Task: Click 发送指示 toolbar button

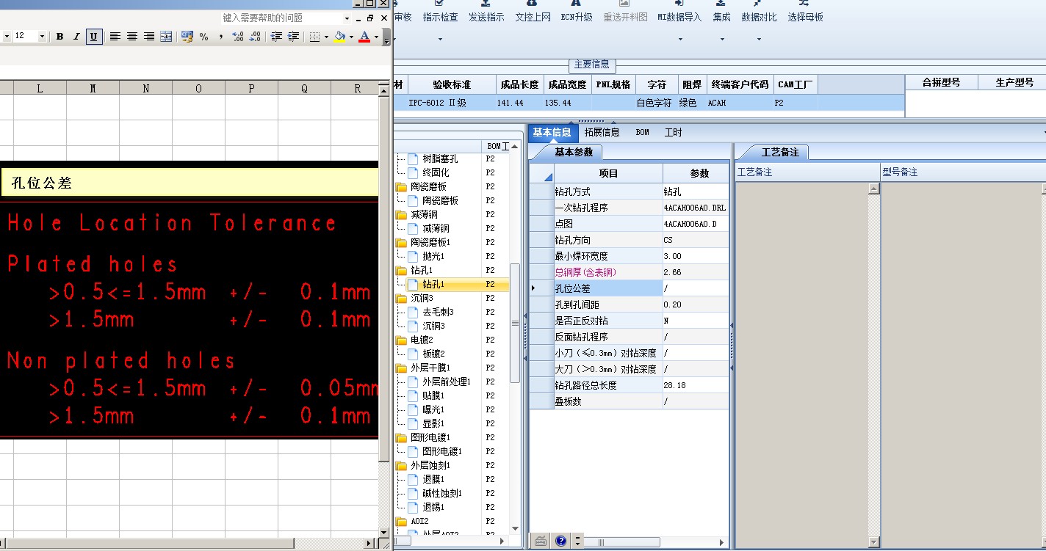Action: coord(486,17)
